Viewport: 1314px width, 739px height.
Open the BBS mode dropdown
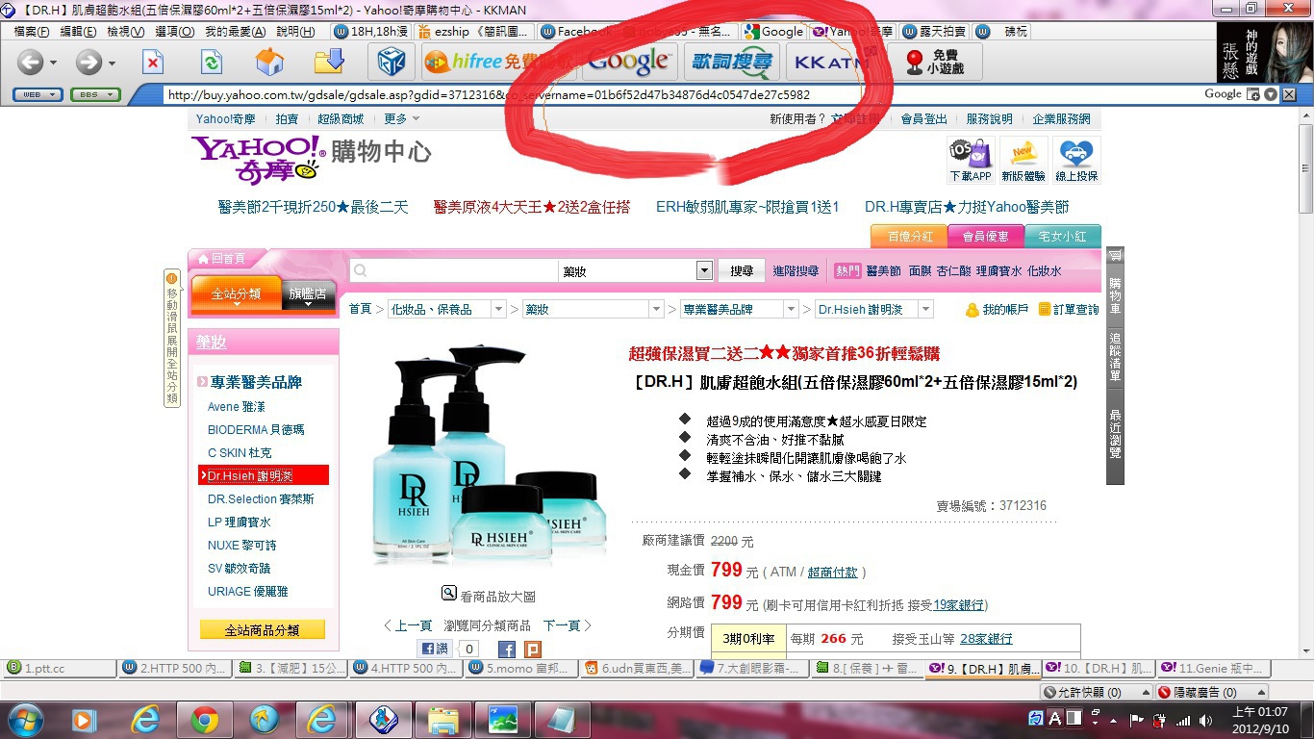(x=95, y=94)
